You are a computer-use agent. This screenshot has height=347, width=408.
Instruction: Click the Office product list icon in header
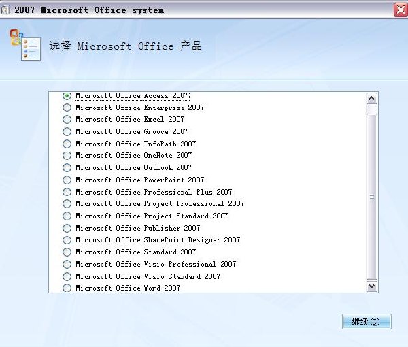pos(26,45)
